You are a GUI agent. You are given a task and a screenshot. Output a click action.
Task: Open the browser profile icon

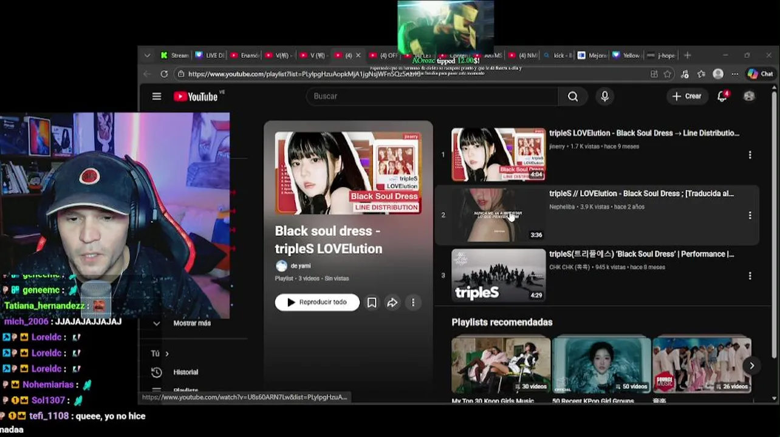point(718,74)
